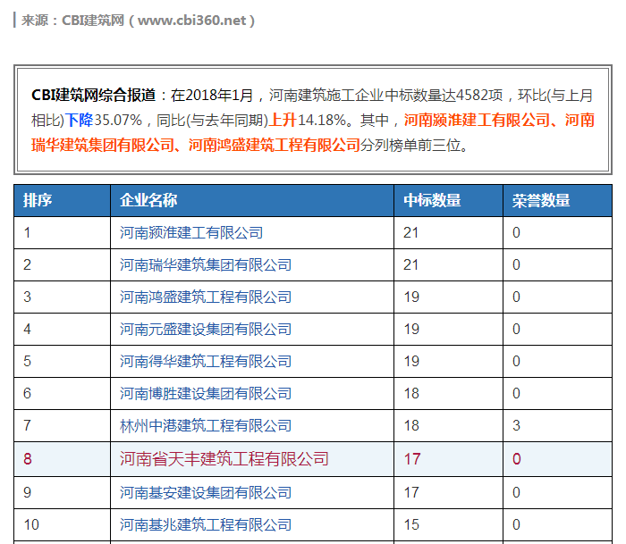
Task: Click the blue 下降 text in summary
Action: [x=80, y=119]
